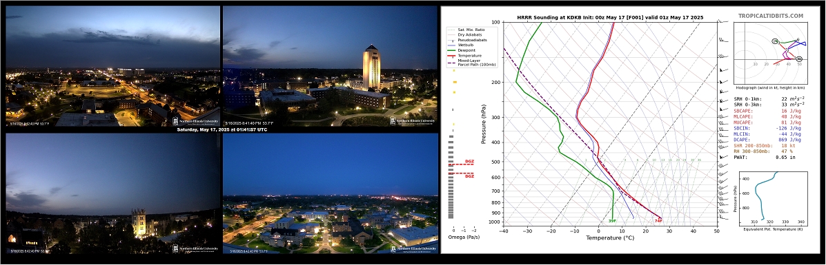826x265 pixels.
Task: Click the 'DCAPE: 869 J/kg' row
Action: (x=768, y=140)
